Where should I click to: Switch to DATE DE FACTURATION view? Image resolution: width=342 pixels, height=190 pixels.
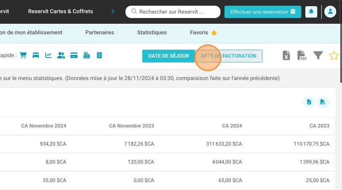pyautogui.click(x=228, y=56)
